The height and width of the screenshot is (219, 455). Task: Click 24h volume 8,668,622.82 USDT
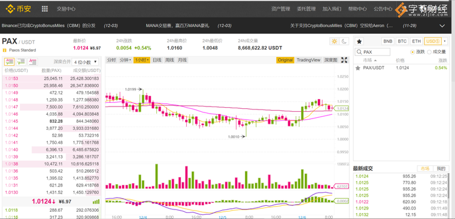pyautogui.click(x=260, y=48)
